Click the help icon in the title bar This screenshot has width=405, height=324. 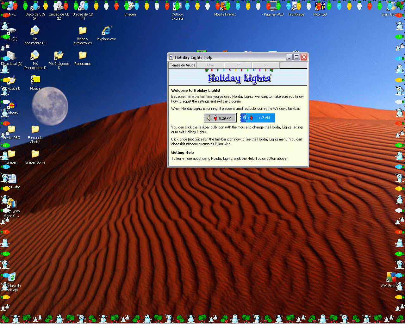tap(171, 57)
